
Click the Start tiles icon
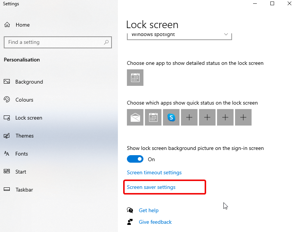click(x=7, y=171)
